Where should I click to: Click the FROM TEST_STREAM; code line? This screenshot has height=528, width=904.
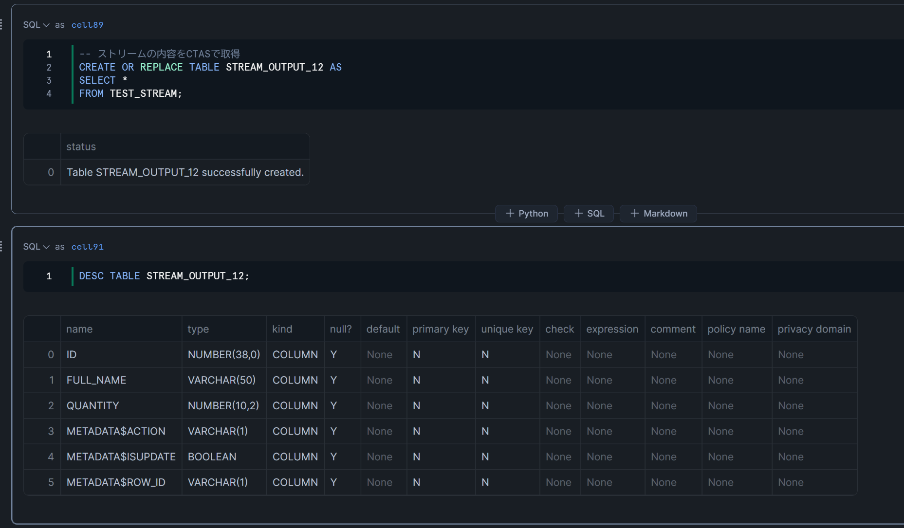tap(130, 93)
